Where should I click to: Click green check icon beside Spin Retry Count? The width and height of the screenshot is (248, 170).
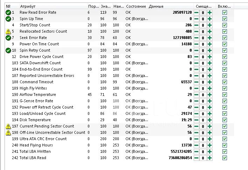click(x=8, y=51)
